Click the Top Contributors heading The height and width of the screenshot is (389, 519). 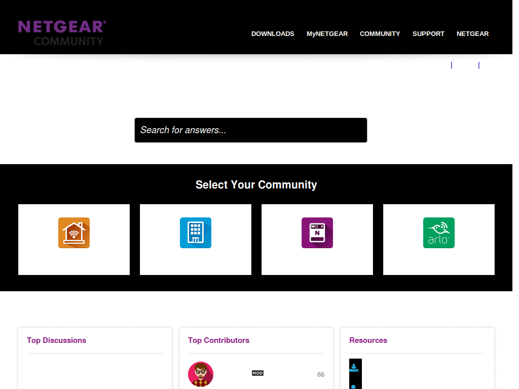click(218, 340)
